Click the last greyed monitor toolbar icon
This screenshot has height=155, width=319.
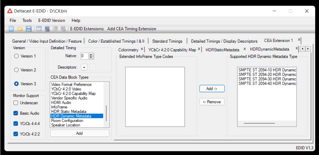tap(63, 29)
